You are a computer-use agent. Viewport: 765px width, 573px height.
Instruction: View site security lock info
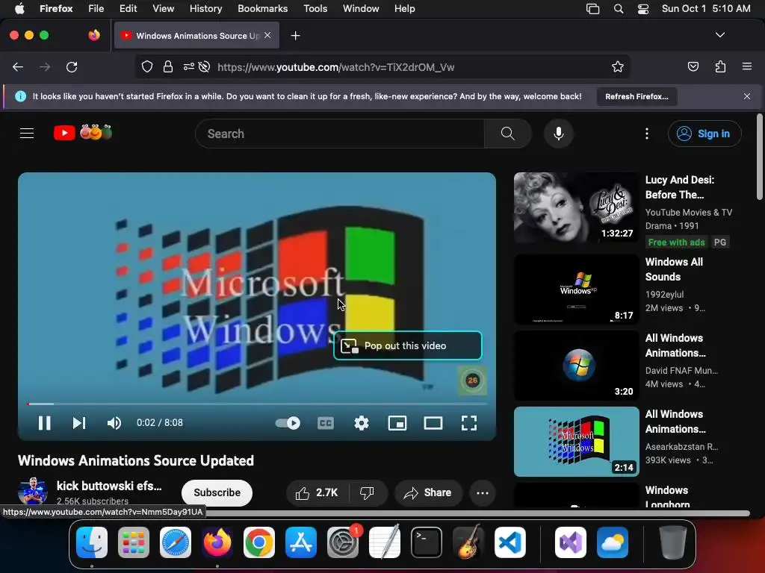[168, 66]
